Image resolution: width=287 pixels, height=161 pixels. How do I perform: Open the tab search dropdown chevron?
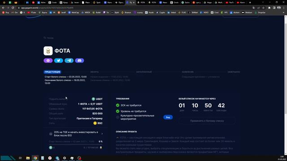[263, 2]
